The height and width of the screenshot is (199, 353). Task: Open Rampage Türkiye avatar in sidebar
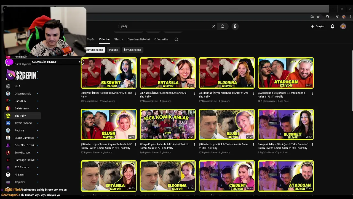8,160
